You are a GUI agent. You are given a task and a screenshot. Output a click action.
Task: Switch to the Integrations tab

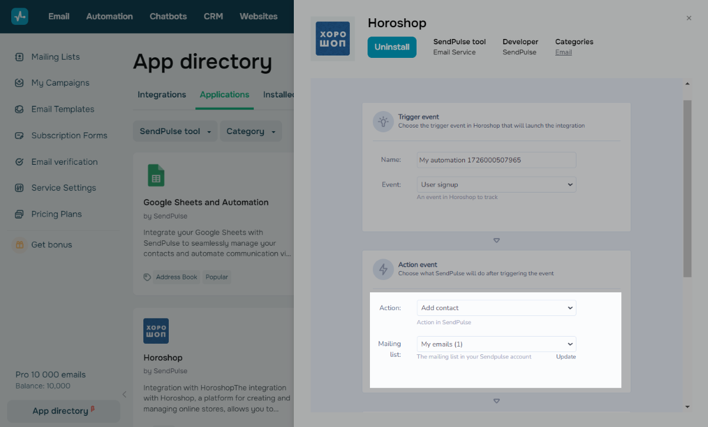(162, 94)
